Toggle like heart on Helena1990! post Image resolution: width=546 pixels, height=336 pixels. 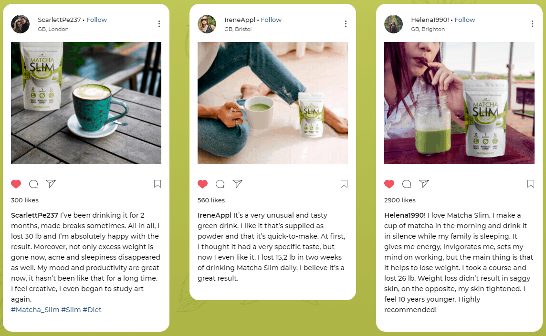coord(389,184)
